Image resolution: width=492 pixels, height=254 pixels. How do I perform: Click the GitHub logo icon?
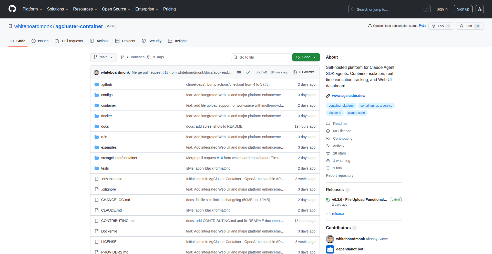coord(12,9)
